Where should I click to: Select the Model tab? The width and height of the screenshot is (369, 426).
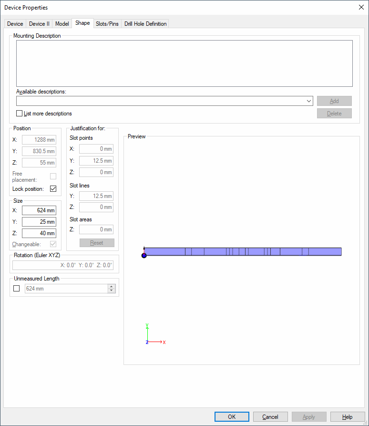tap(62, 24)
